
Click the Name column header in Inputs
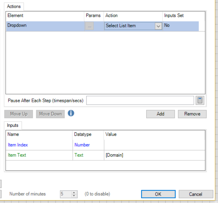point(39,135)
